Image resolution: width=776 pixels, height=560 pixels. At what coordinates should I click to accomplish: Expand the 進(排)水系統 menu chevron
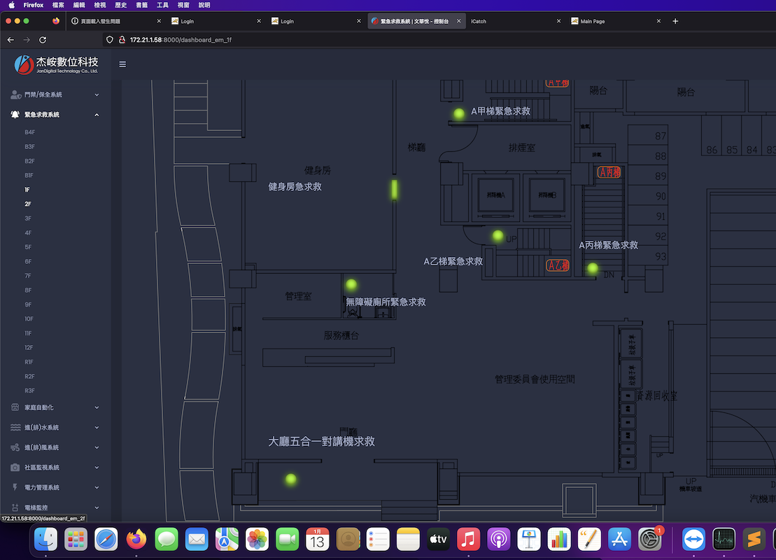97,427
